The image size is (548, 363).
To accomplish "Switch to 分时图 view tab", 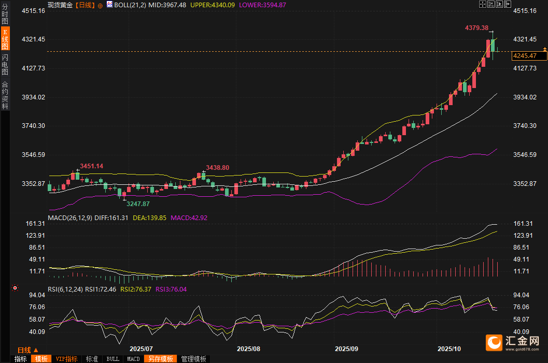I will [x=5, y=14].
